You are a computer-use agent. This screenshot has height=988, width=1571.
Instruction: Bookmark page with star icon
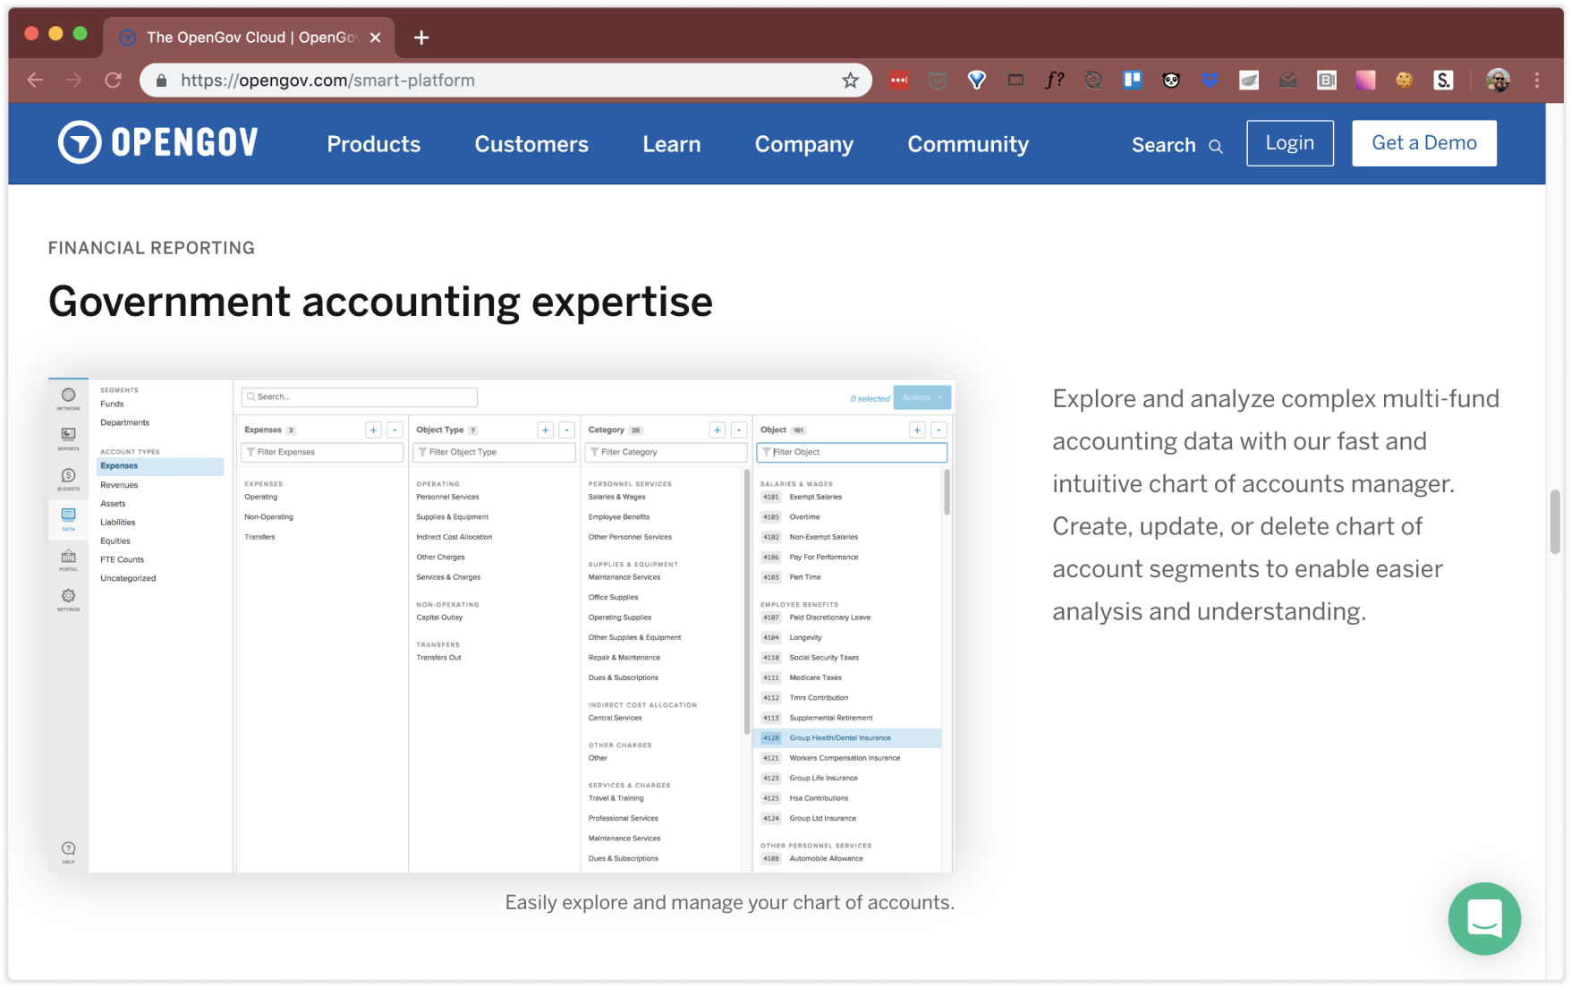tap(850, 81)
